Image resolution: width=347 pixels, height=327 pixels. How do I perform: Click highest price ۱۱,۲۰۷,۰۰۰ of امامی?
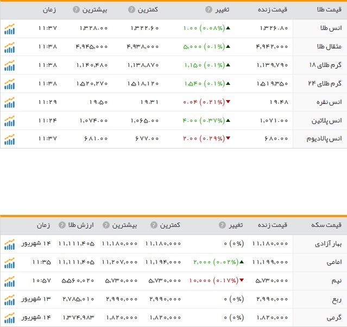click(119, 262)
